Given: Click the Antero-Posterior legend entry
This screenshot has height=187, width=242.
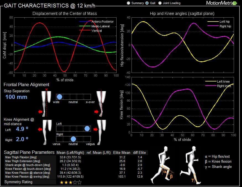Looking at the screenshot, I should coord(97,22).
